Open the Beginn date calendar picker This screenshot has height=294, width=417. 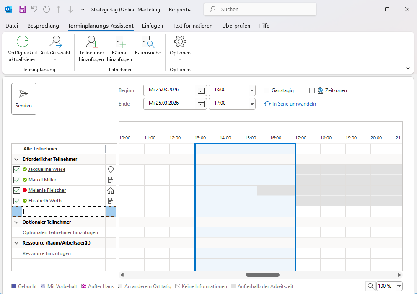pyautogui.click(x=201, y=90)
